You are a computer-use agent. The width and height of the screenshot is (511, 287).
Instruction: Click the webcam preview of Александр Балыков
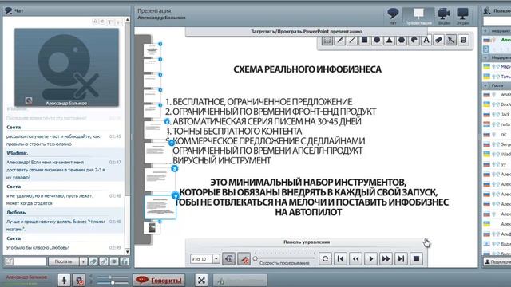click(x=66, y=67)
